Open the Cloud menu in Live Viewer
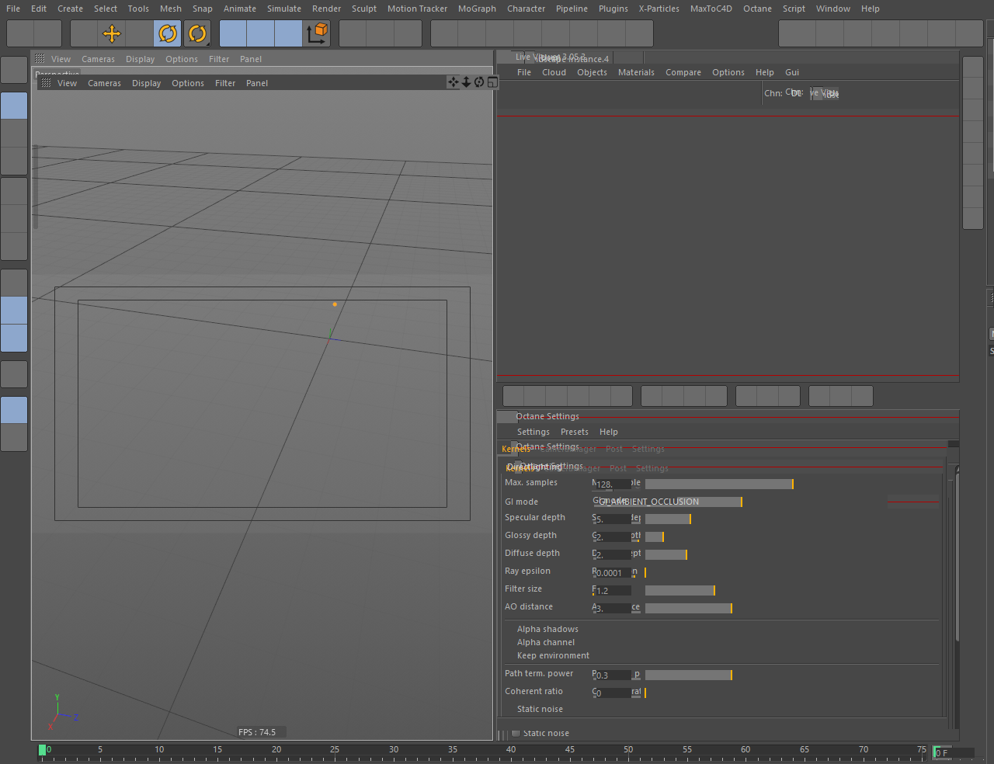Screen dimensions: 994x764 [x=554, y=72]
